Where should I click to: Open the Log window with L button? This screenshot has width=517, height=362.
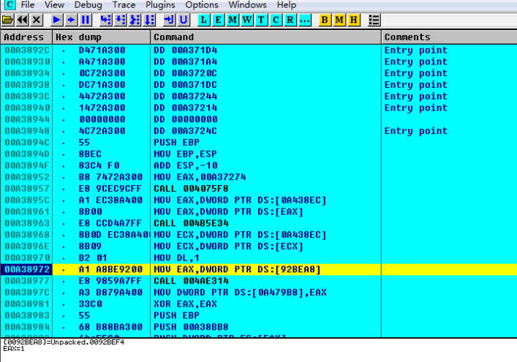click(203, 20)
